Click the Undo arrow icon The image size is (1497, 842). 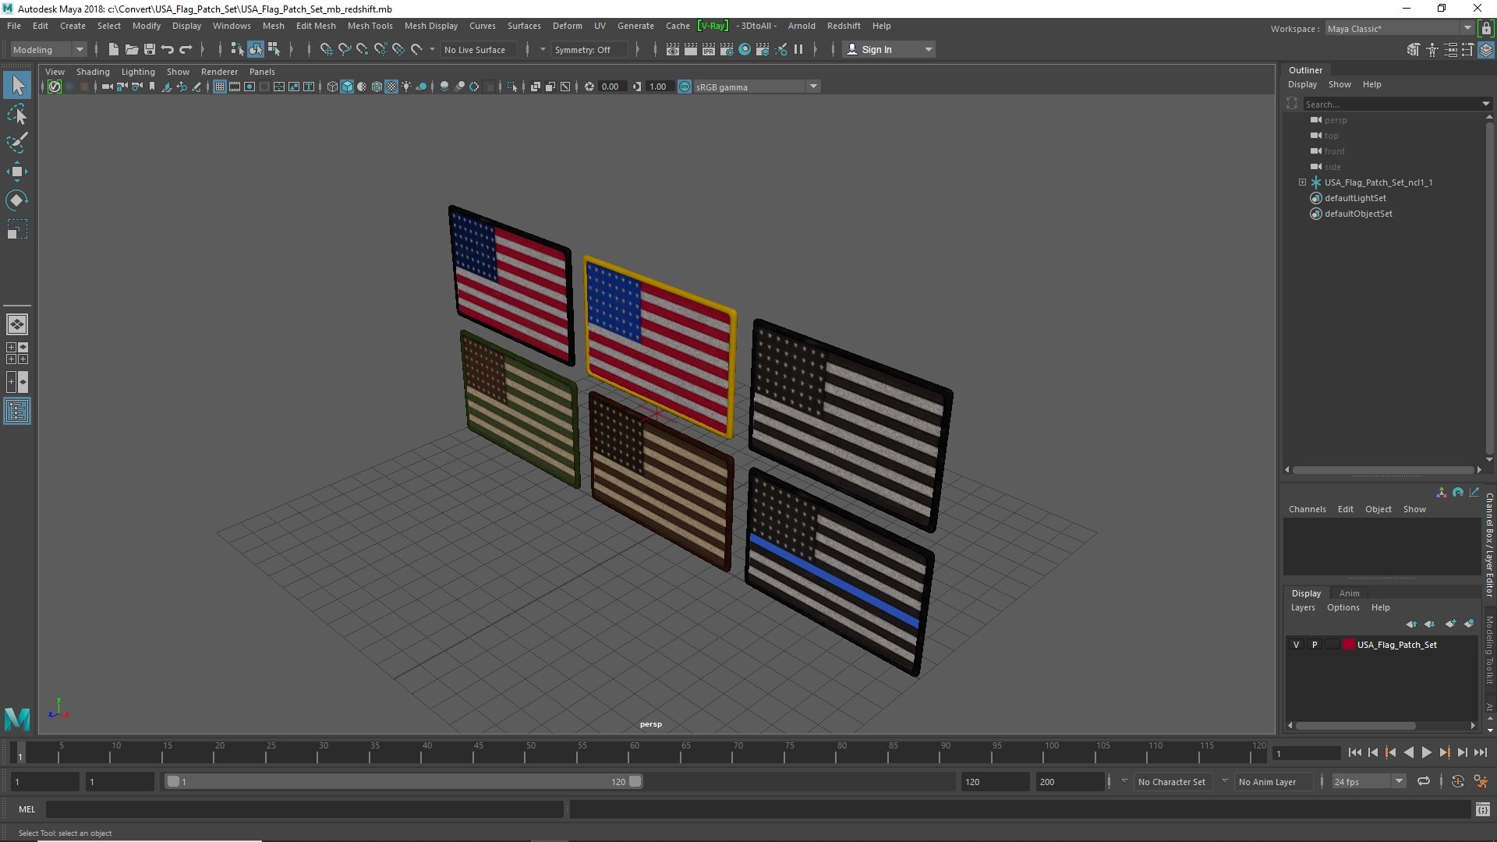pos(167,49)
